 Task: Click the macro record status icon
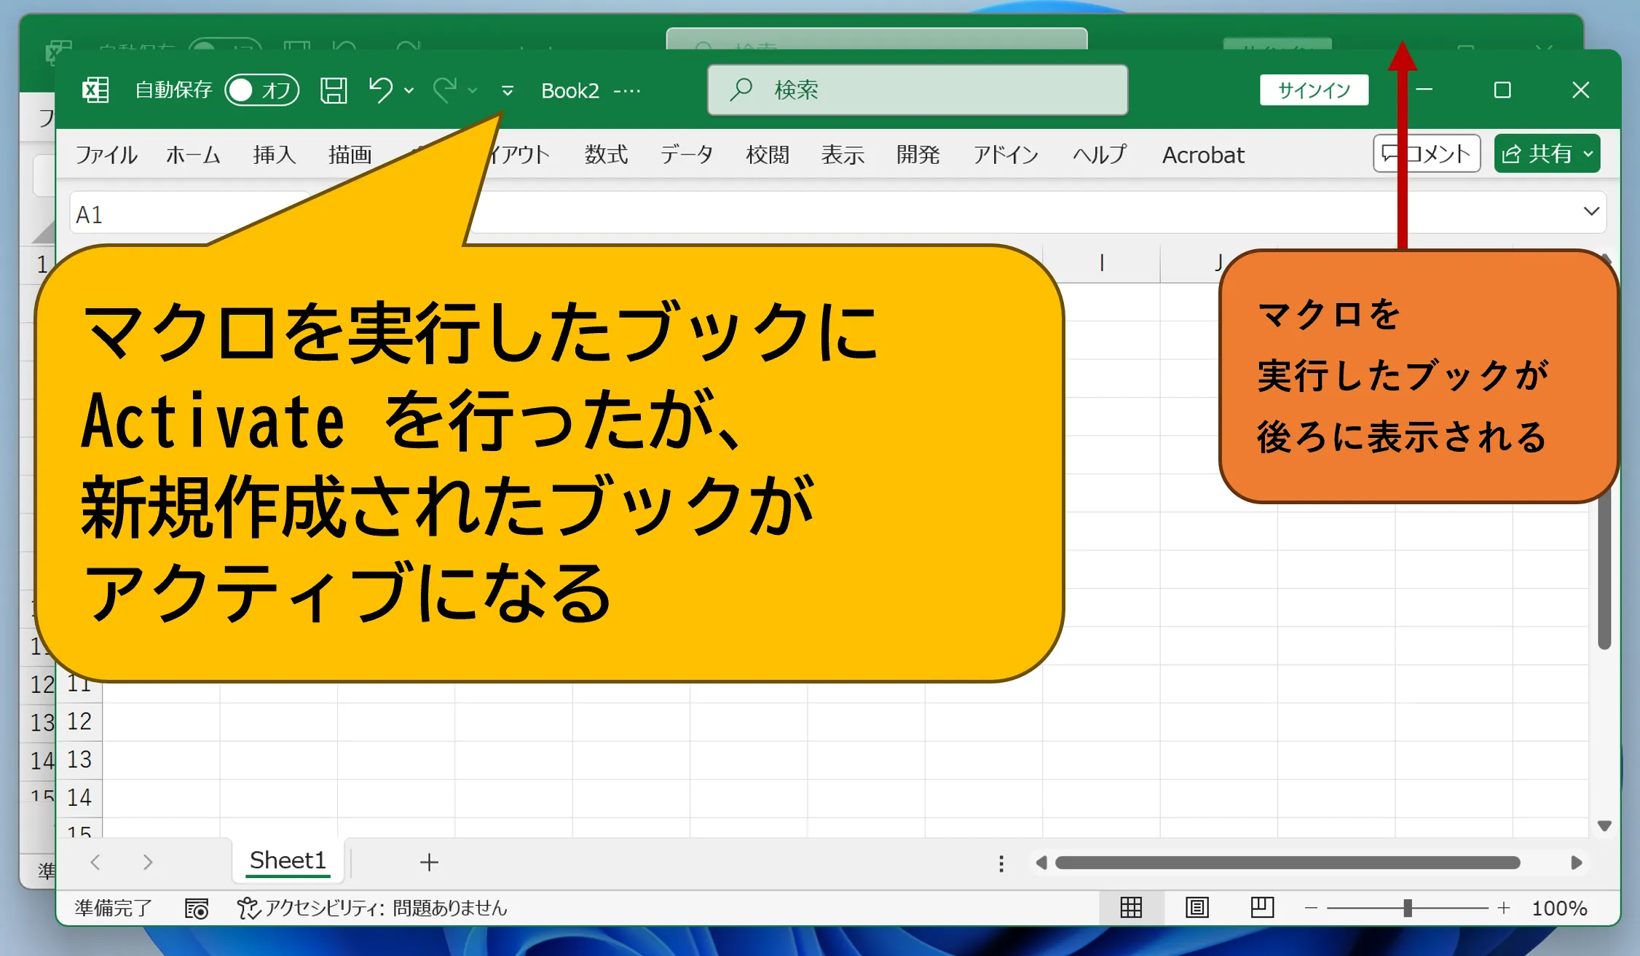click(x=197, y=909)
